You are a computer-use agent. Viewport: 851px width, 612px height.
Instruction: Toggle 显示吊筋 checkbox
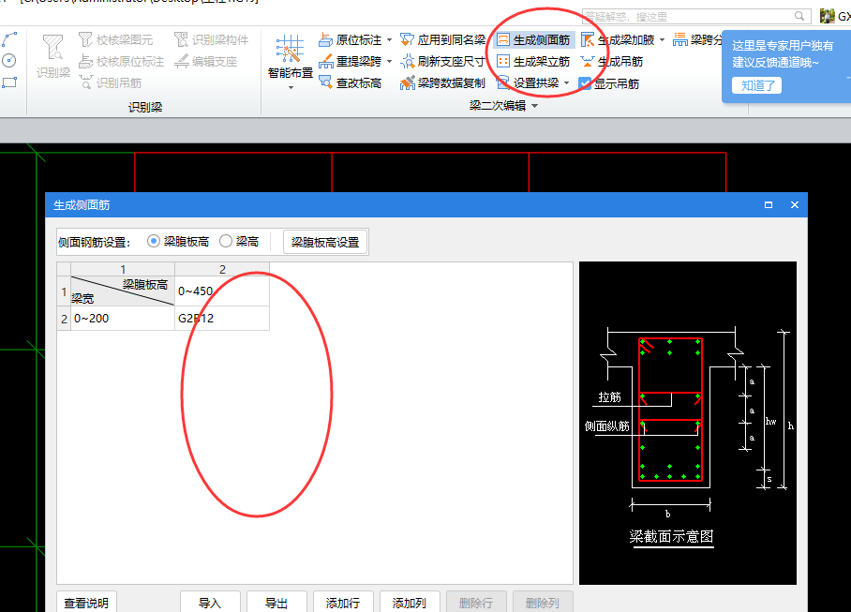[585, 83]
